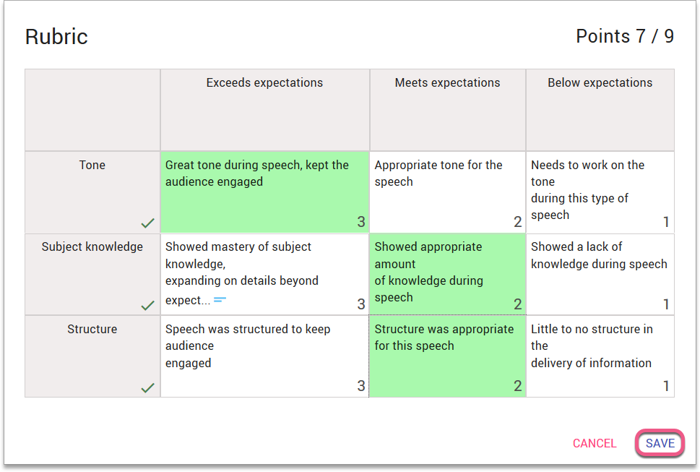Click the 'Below expectations' column header
Image resolution: width=700 pixels, height=472 pixels.
[x=600, y=83]
